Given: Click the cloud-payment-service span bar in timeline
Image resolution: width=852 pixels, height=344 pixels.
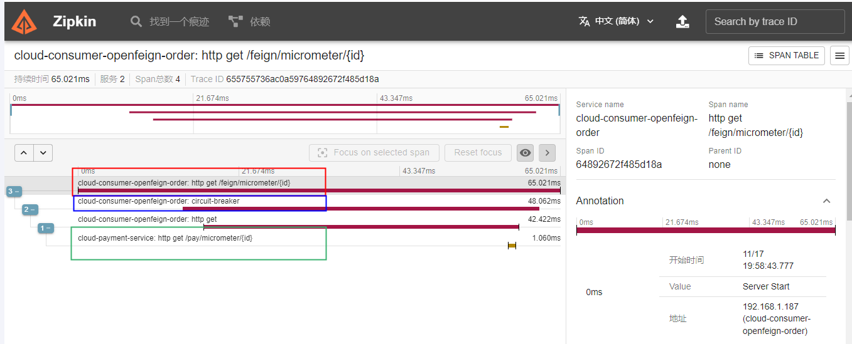Looking at the screenshot, I should (512, 246).
